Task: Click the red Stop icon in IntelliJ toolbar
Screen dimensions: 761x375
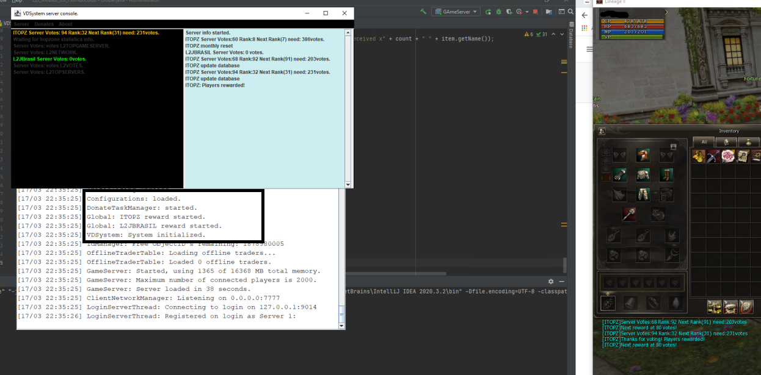Action: [536, 12]
